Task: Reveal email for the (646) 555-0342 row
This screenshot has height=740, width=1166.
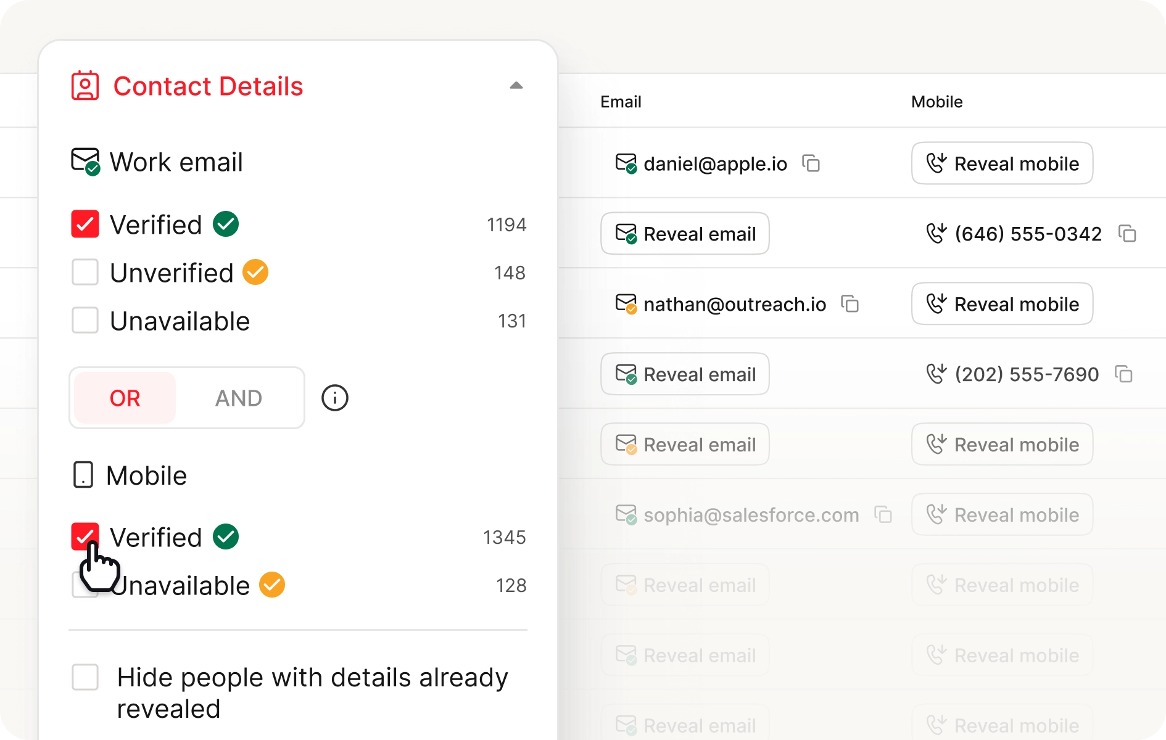Action: tap(685, 234)
